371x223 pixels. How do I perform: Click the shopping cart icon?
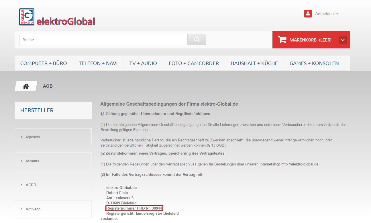[x=282, y=40]
